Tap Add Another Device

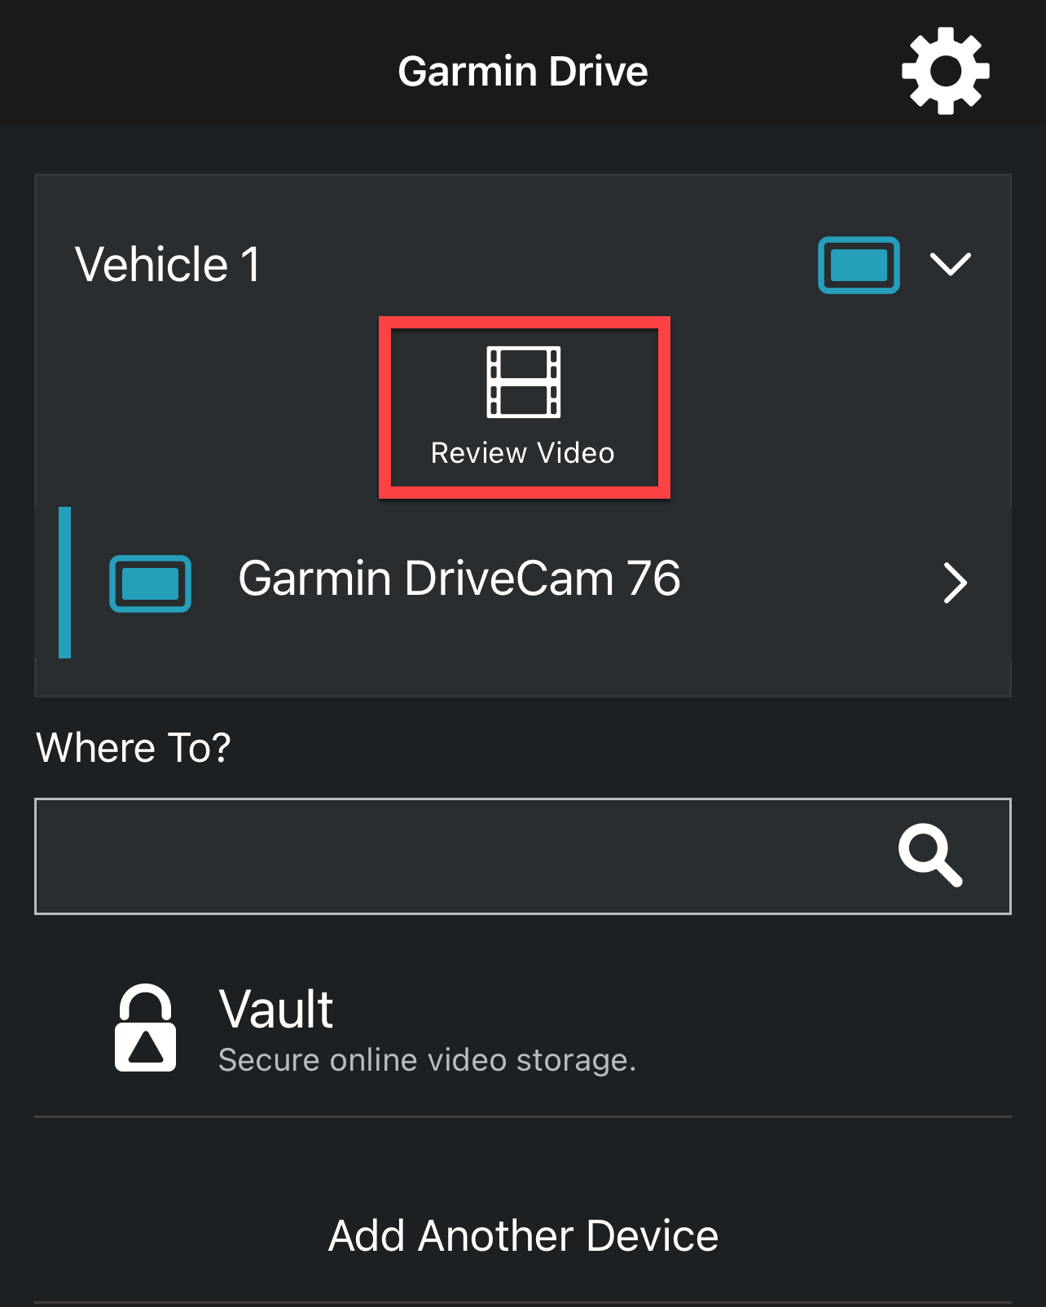523,1235
